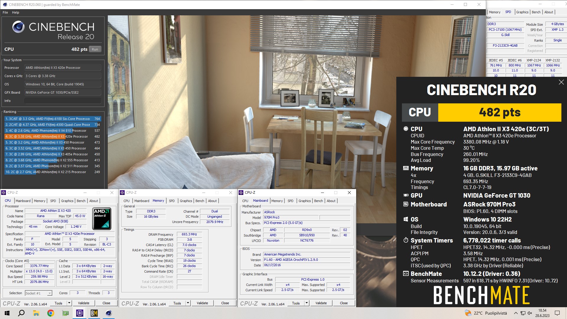Open BenchMate from the BM taskbar icon
Image resolution: width=567 pixels, height=319 pixels.
94,313
